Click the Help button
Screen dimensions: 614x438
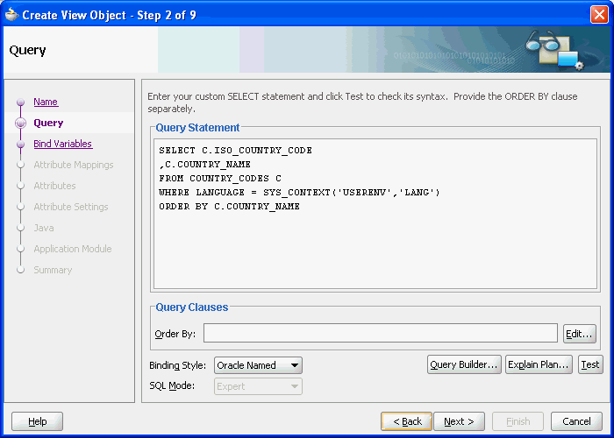[x=38, y=421]
